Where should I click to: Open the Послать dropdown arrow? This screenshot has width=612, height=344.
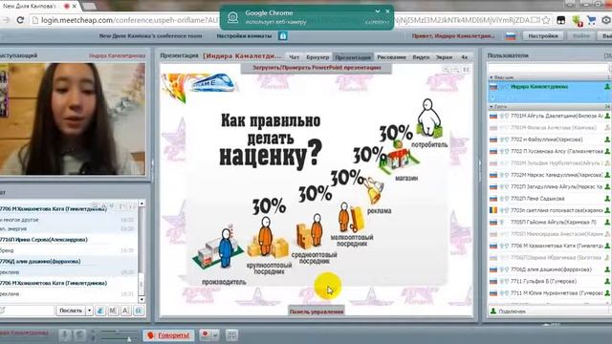click(x=89, y=311)
